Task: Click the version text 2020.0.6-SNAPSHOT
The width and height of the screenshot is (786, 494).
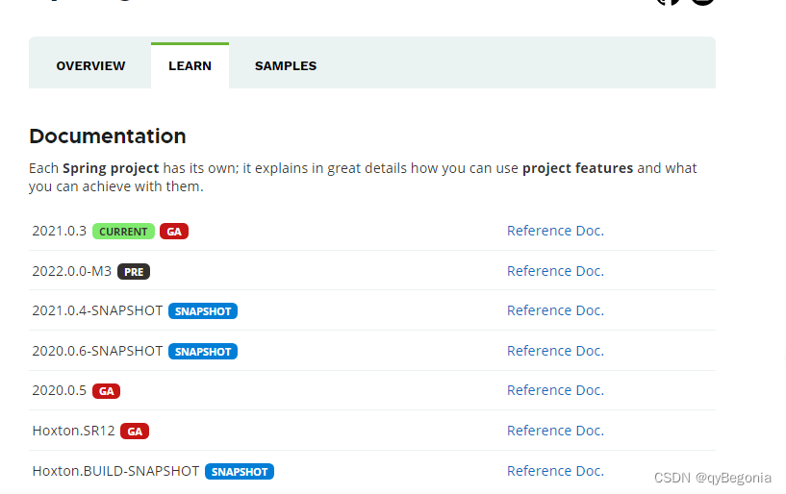Action: pyautogui.click(x=97, y=351)
